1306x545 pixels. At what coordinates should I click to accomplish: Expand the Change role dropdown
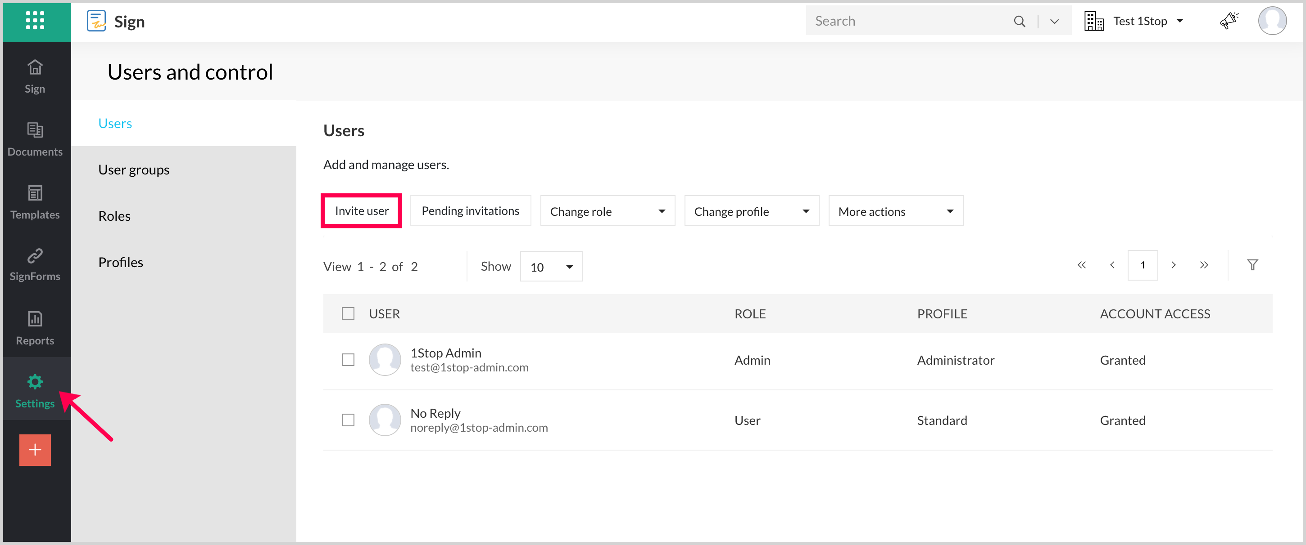(607, 211)
